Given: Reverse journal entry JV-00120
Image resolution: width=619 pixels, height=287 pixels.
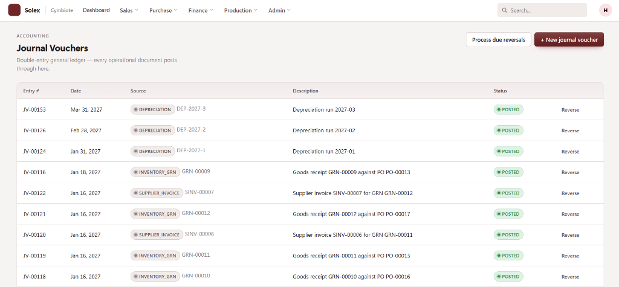Looking at the screenshot, I should point(570,235).
